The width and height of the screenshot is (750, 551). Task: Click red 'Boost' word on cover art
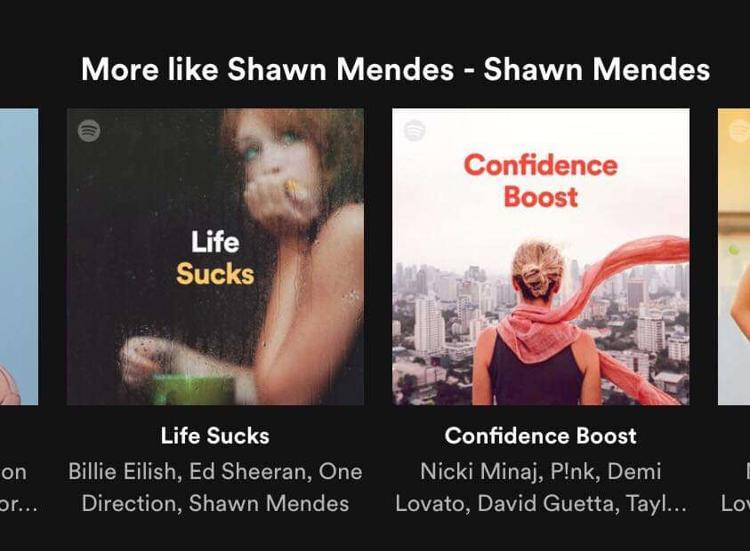[x=541, y=197]
